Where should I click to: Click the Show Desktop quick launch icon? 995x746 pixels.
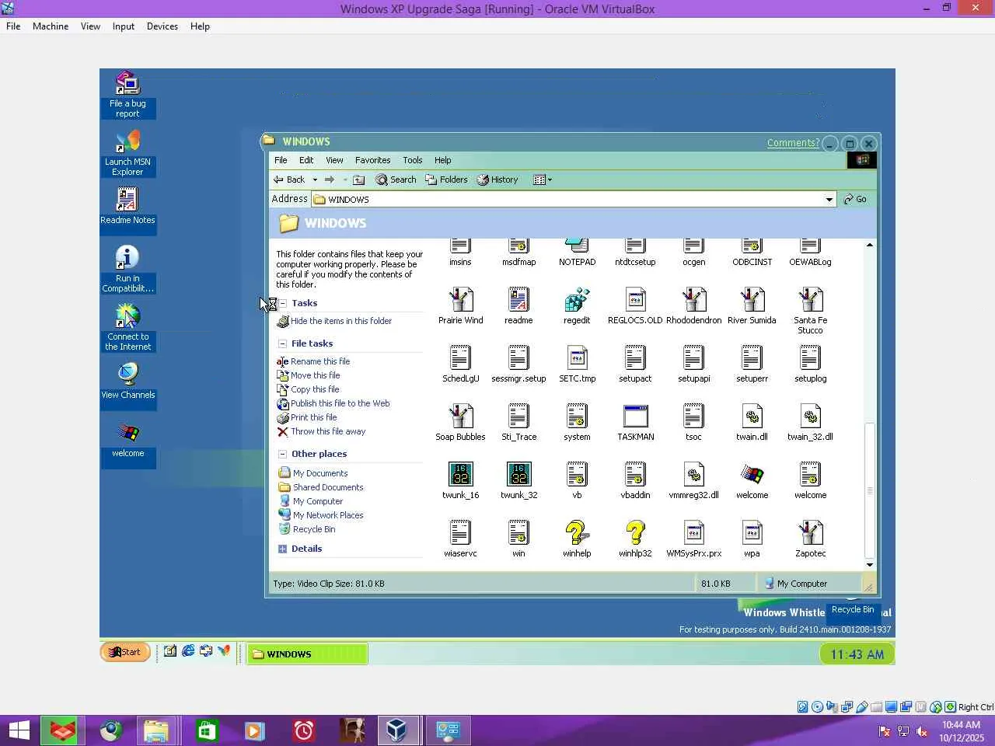click(170, 651)
